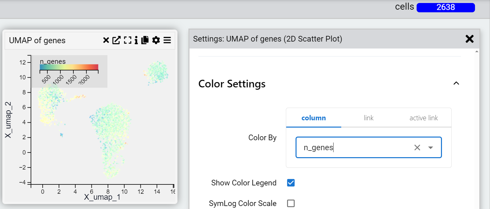The width and height of the screenshot is (490, 209).
Task: Clear the n_genes Color By selection
Action: click(x=417, y=148)
